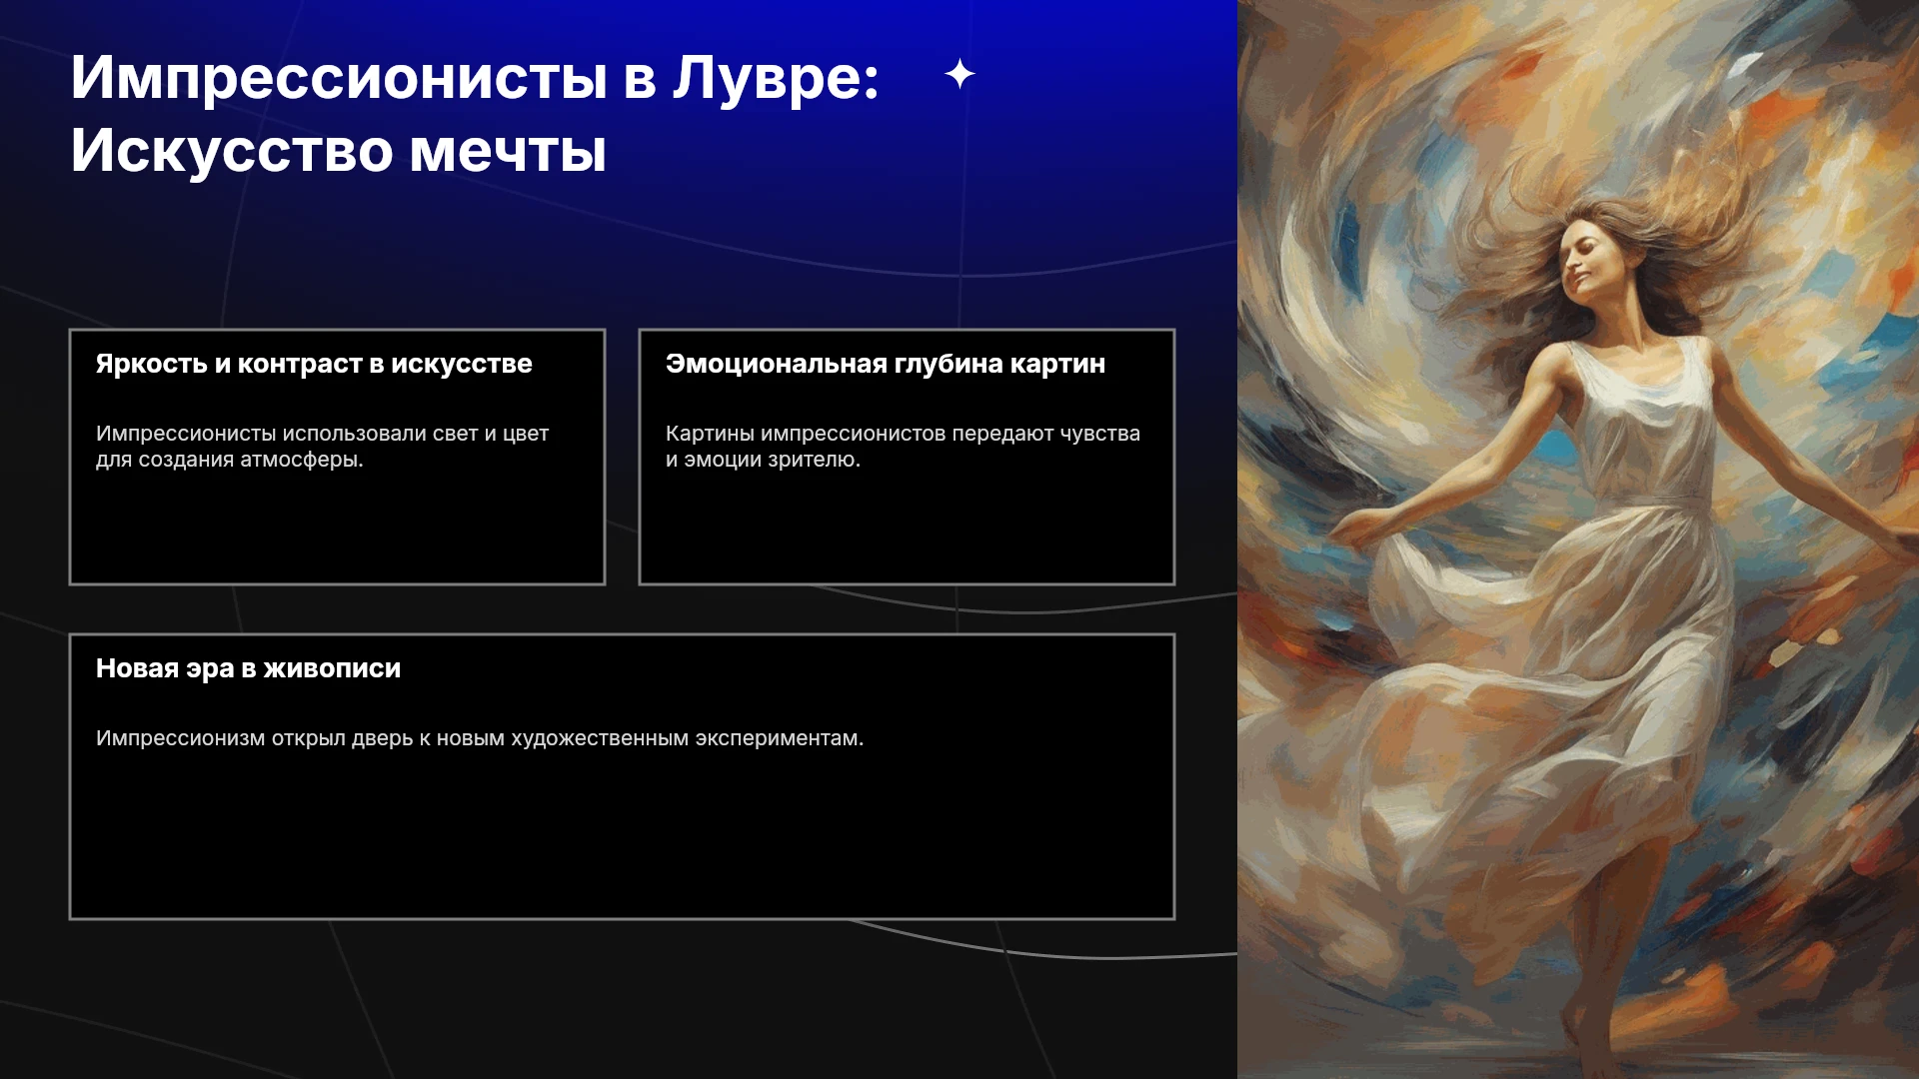The height and width of the screenshot is (1079, 1919).
Task: Click the sentence "Импрессионизм открыл дверь..."
Action: click(480, 738)
